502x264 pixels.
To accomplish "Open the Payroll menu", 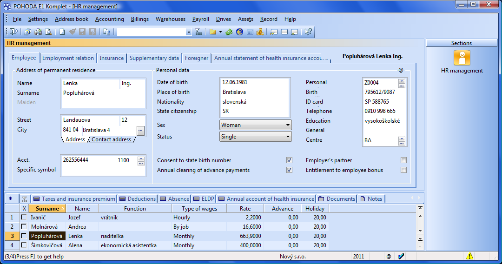I will (x=201, y=19).
